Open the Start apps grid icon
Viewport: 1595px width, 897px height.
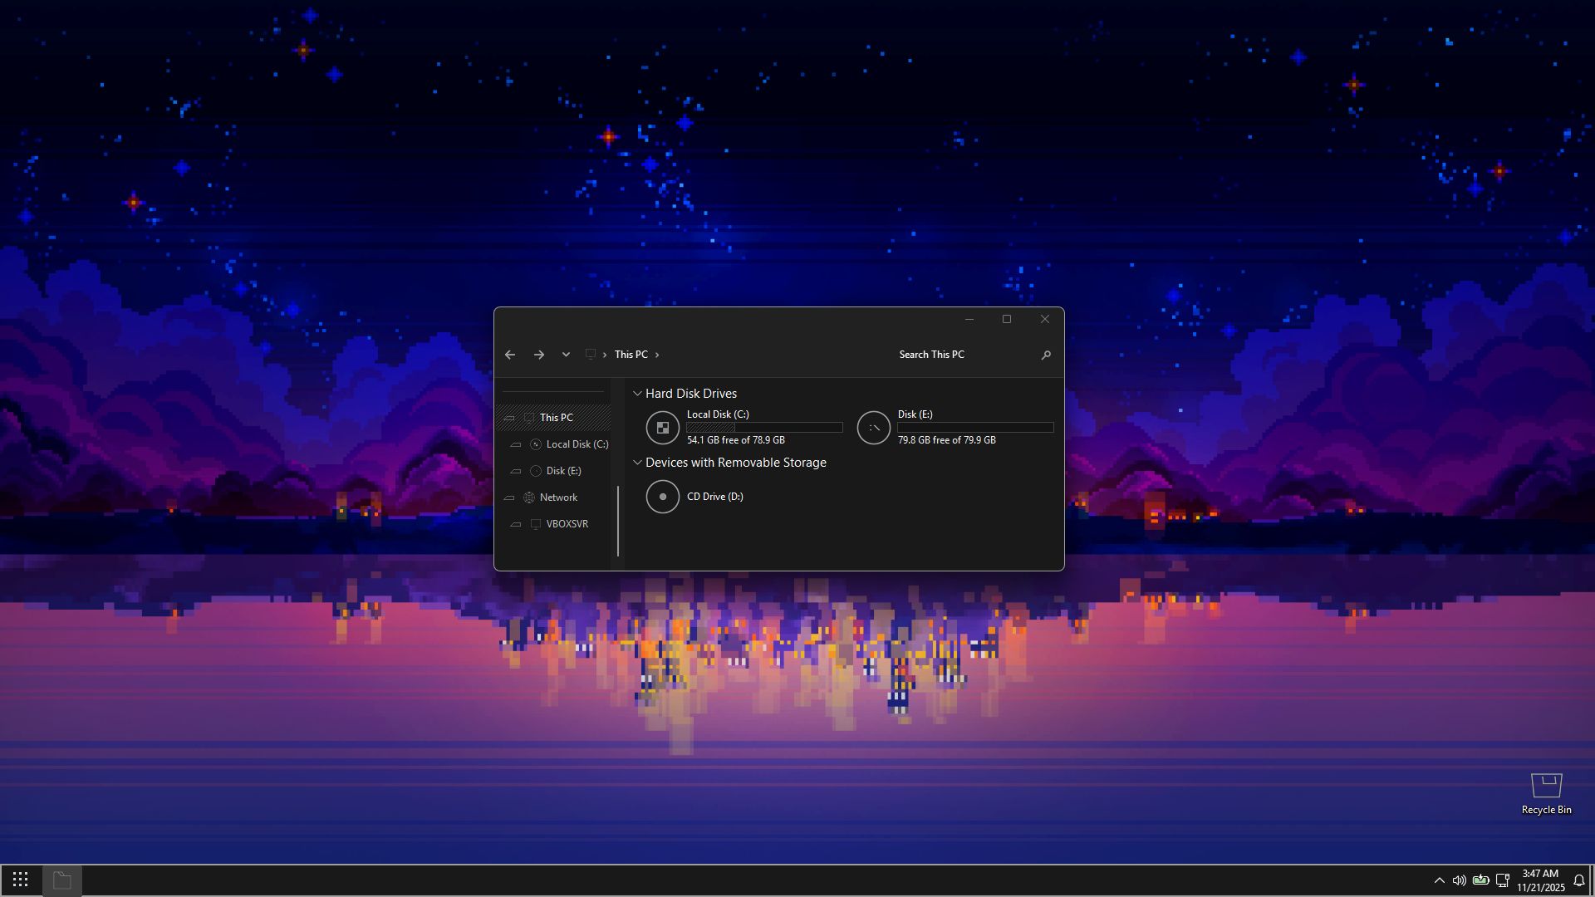click(21, 880)
